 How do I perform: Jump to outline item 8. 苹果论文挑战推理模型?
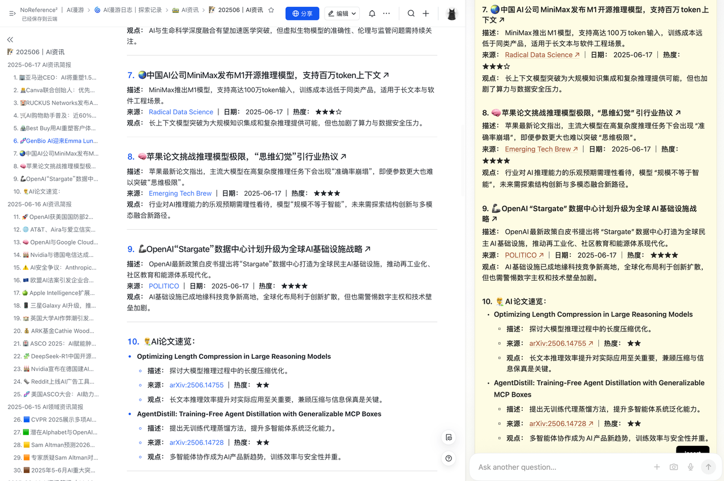click(55, 166)
